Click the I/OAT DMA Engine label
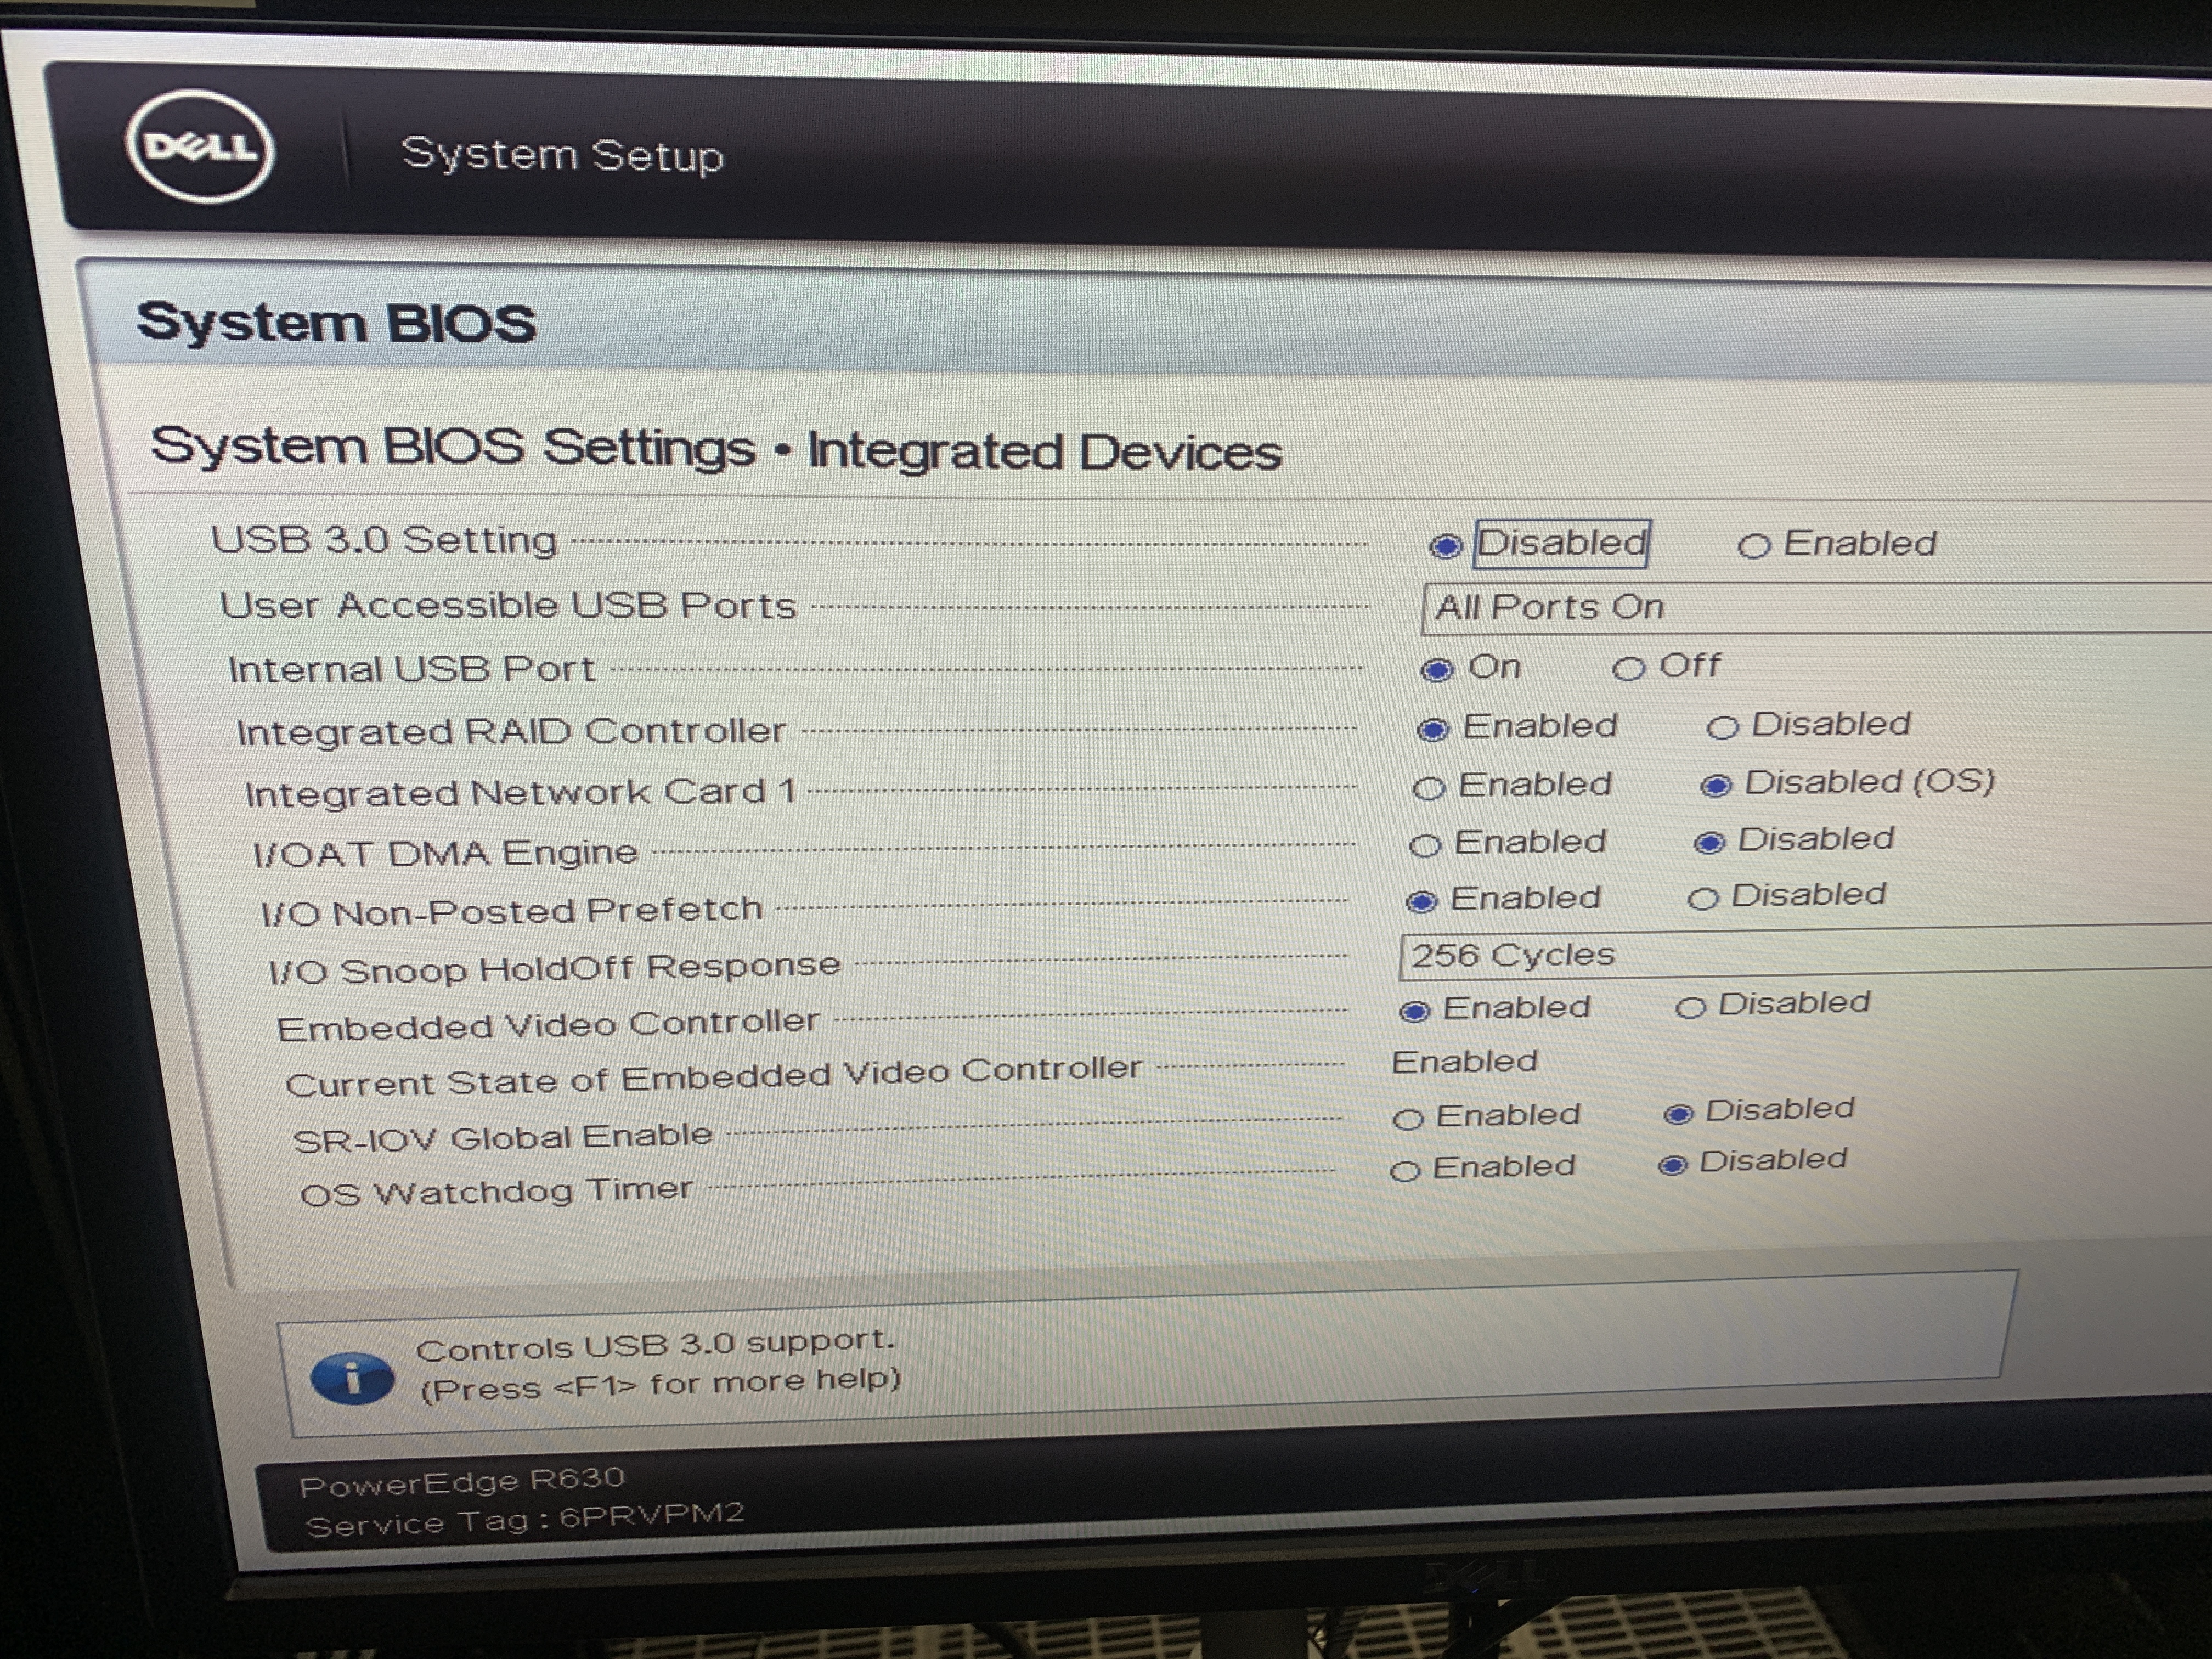The height and width of the screenshot is (1659, 2212). pos(445,853)
